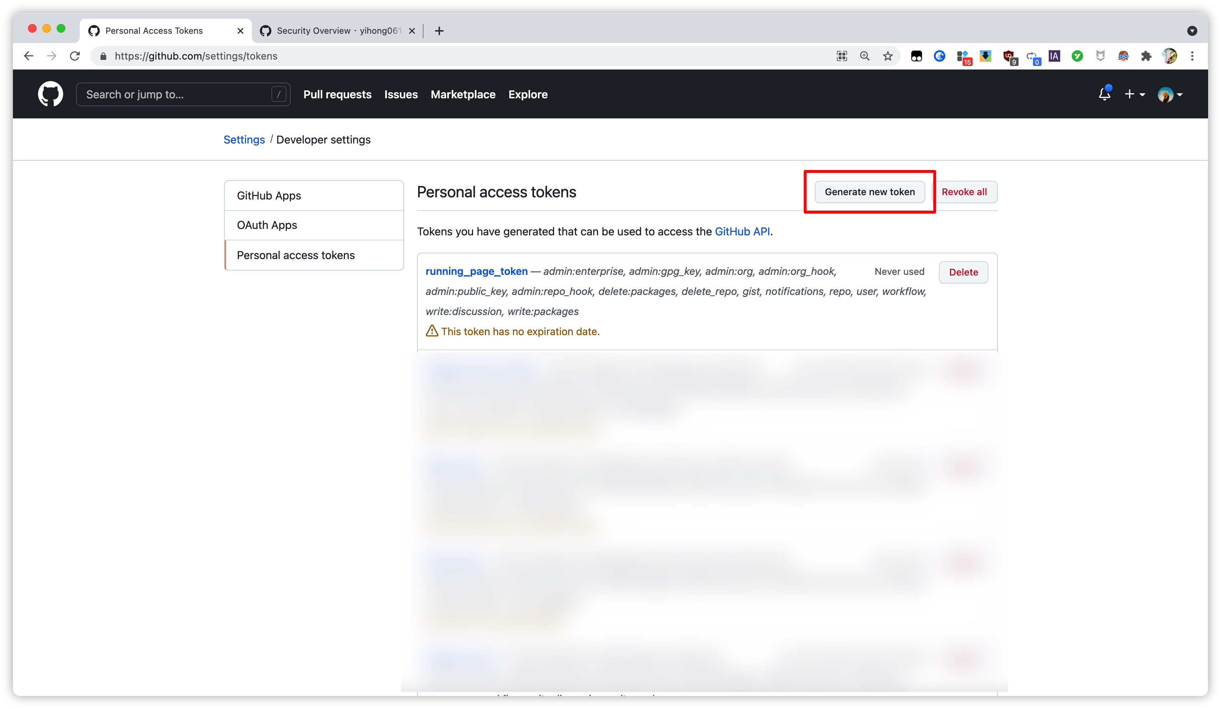Viewport: 1221px width, 709px height.
Task: Scroll down the tokens list
Action: coord(707,506)
